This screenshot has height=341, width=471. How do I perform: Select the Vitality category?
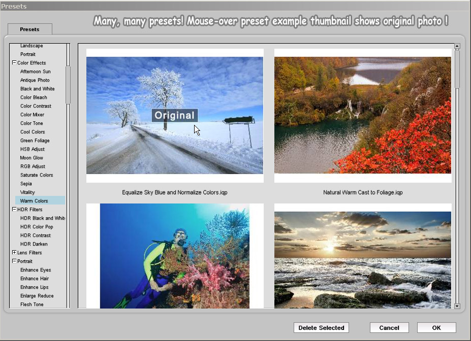coord(27,192)
